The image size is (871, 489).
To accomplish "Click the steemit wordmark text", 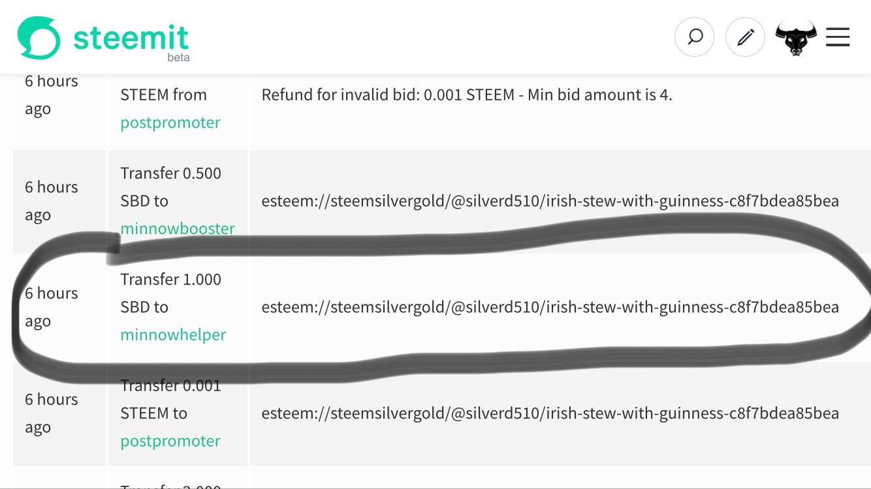I will click(x=131, y=37).
